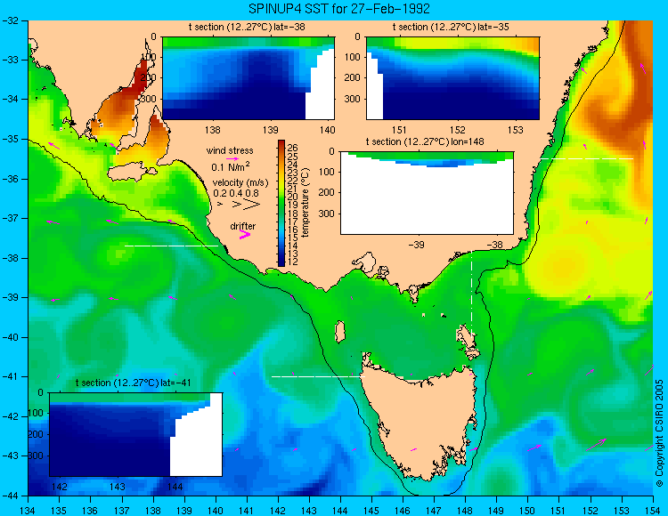Screen dimensions: 668x516
Task: Click the 139 label in the lat=-38 inset
Action: pyautogui.click(x=270, y=130)
